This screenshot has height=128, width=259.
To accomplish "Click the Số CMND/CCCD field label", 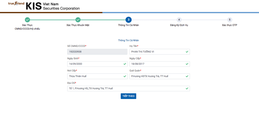I will point(77,46).
